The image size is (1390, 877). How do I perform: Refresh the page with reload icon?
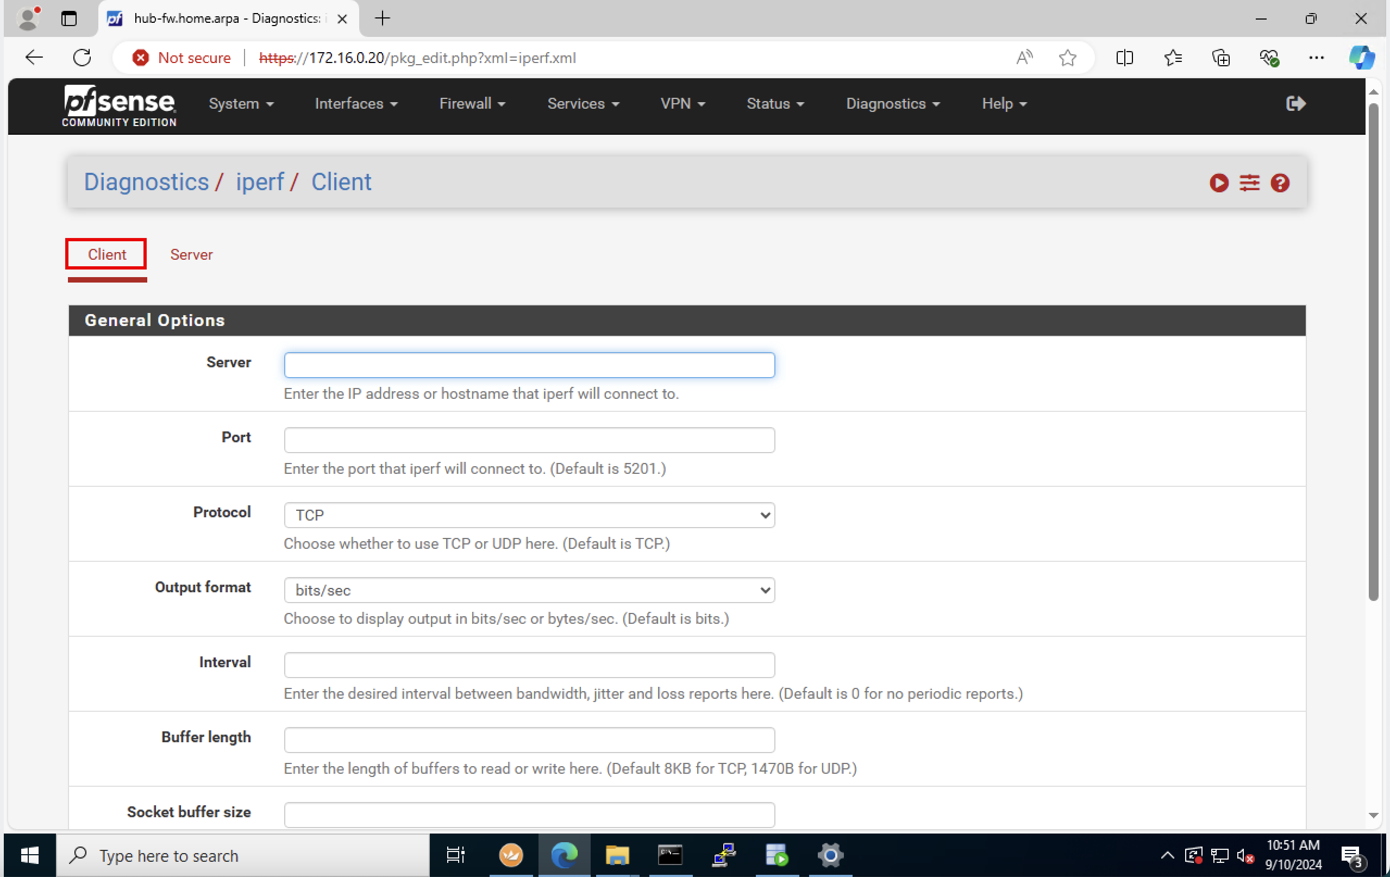[x=82, y=58]
